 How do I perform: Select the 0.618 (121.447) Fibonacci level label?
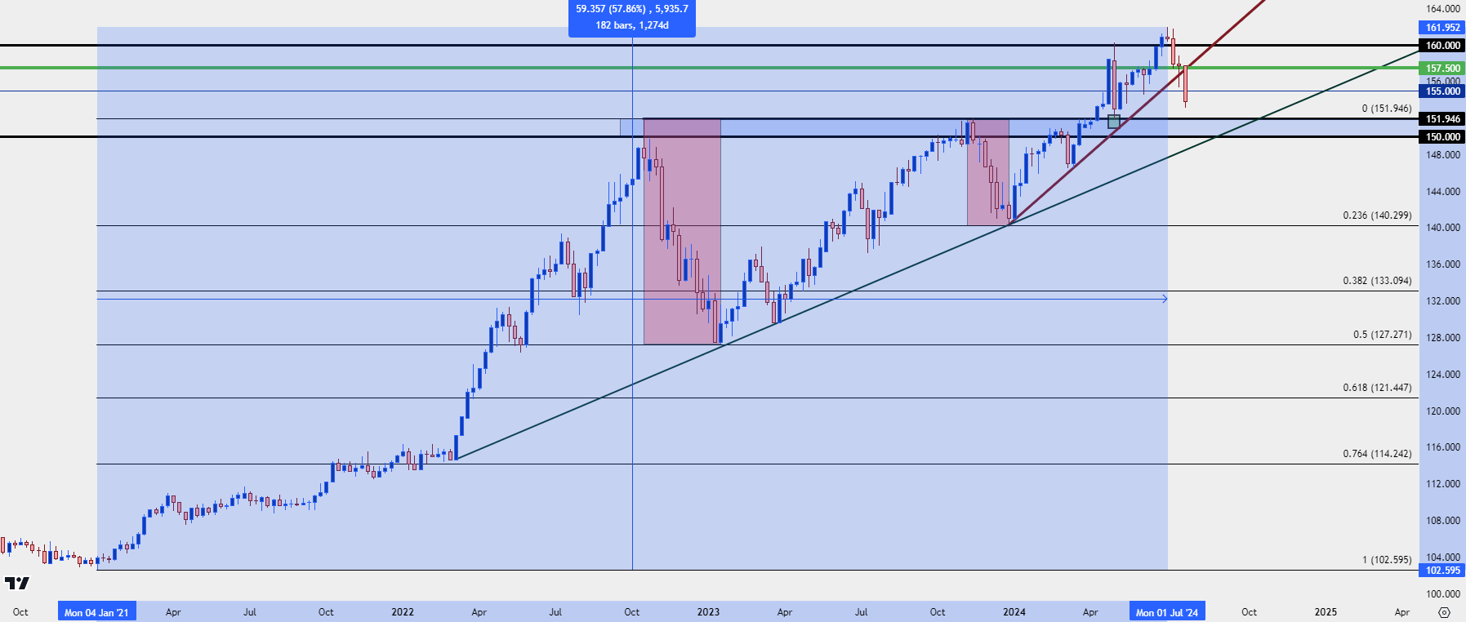click(1377, 388)
